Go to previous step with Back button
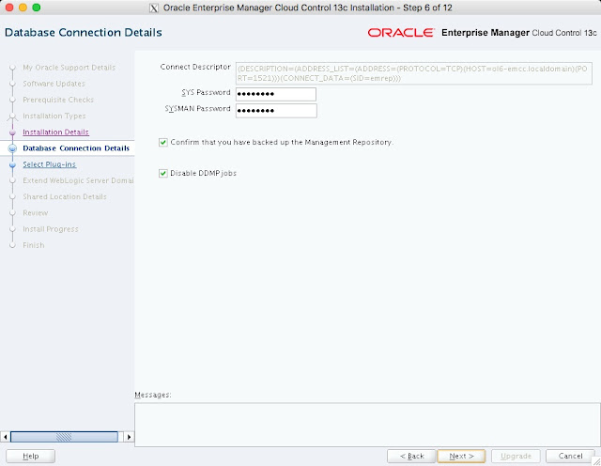Viewport: 601px width, 466px height. (x=411, y=456)
